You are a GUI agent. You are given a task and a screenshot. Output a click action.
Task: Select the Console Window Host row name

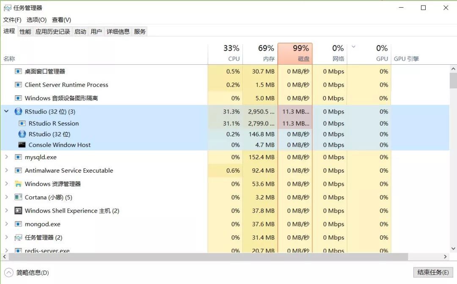pyautogui.click(x=60, y=145)
